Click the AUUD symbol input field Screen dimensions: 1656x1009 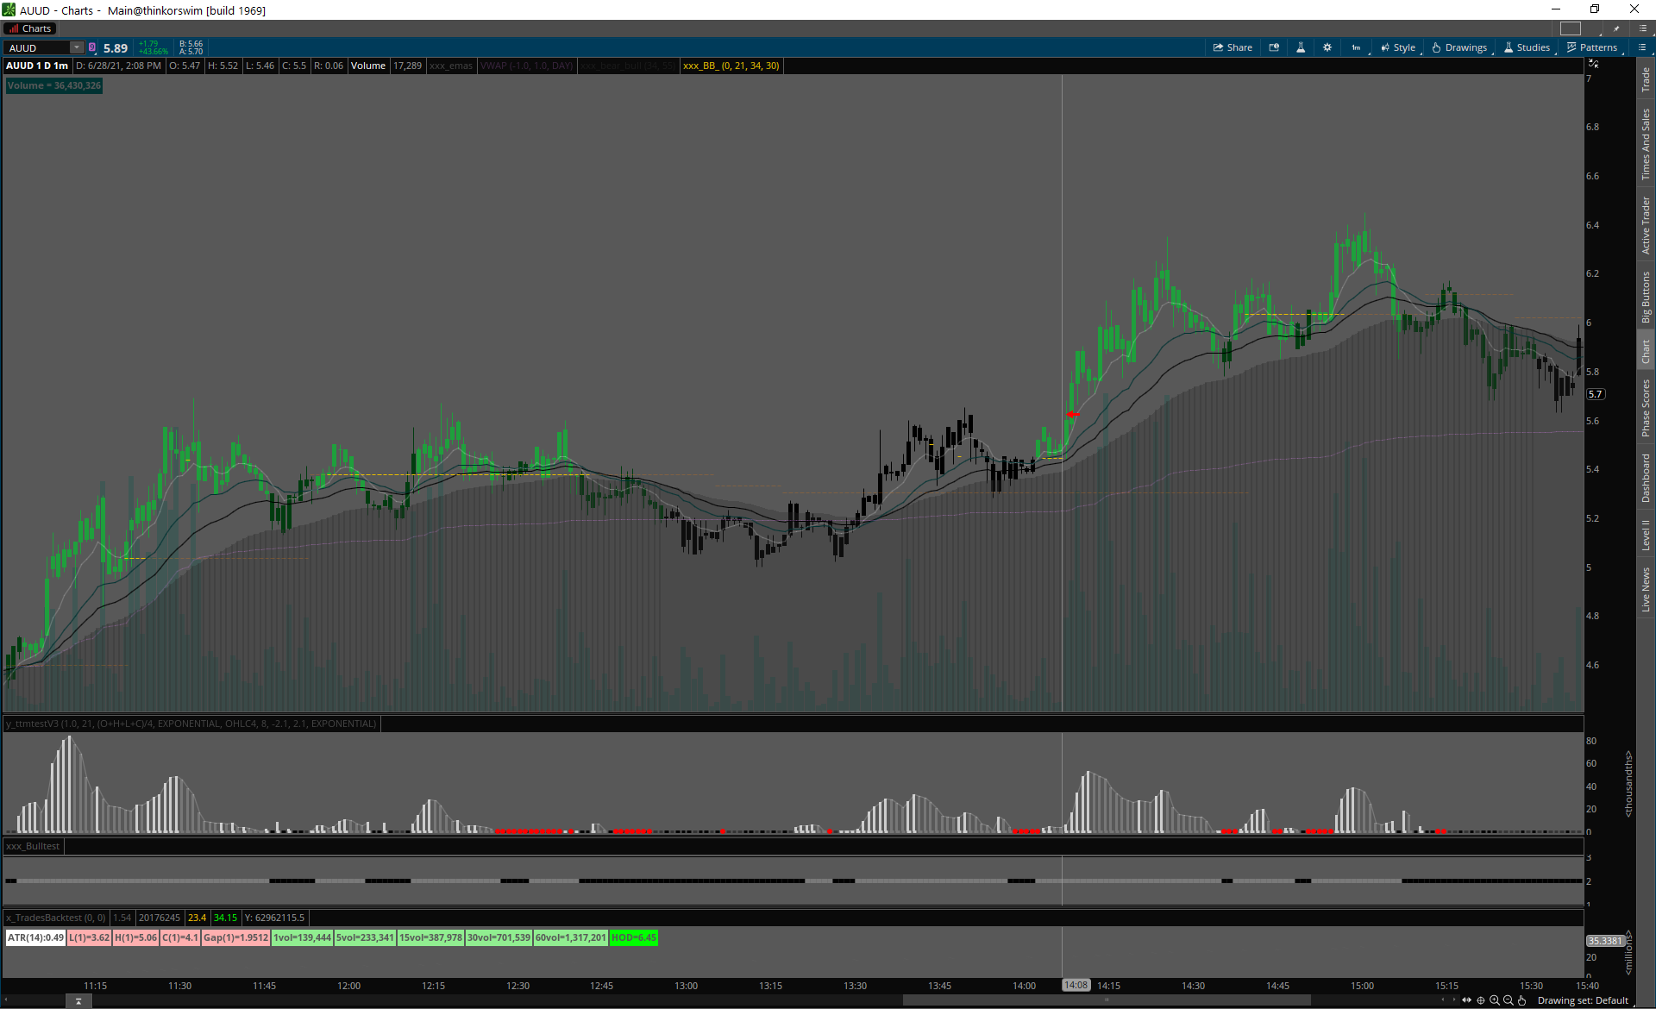[x=36, y=47]
